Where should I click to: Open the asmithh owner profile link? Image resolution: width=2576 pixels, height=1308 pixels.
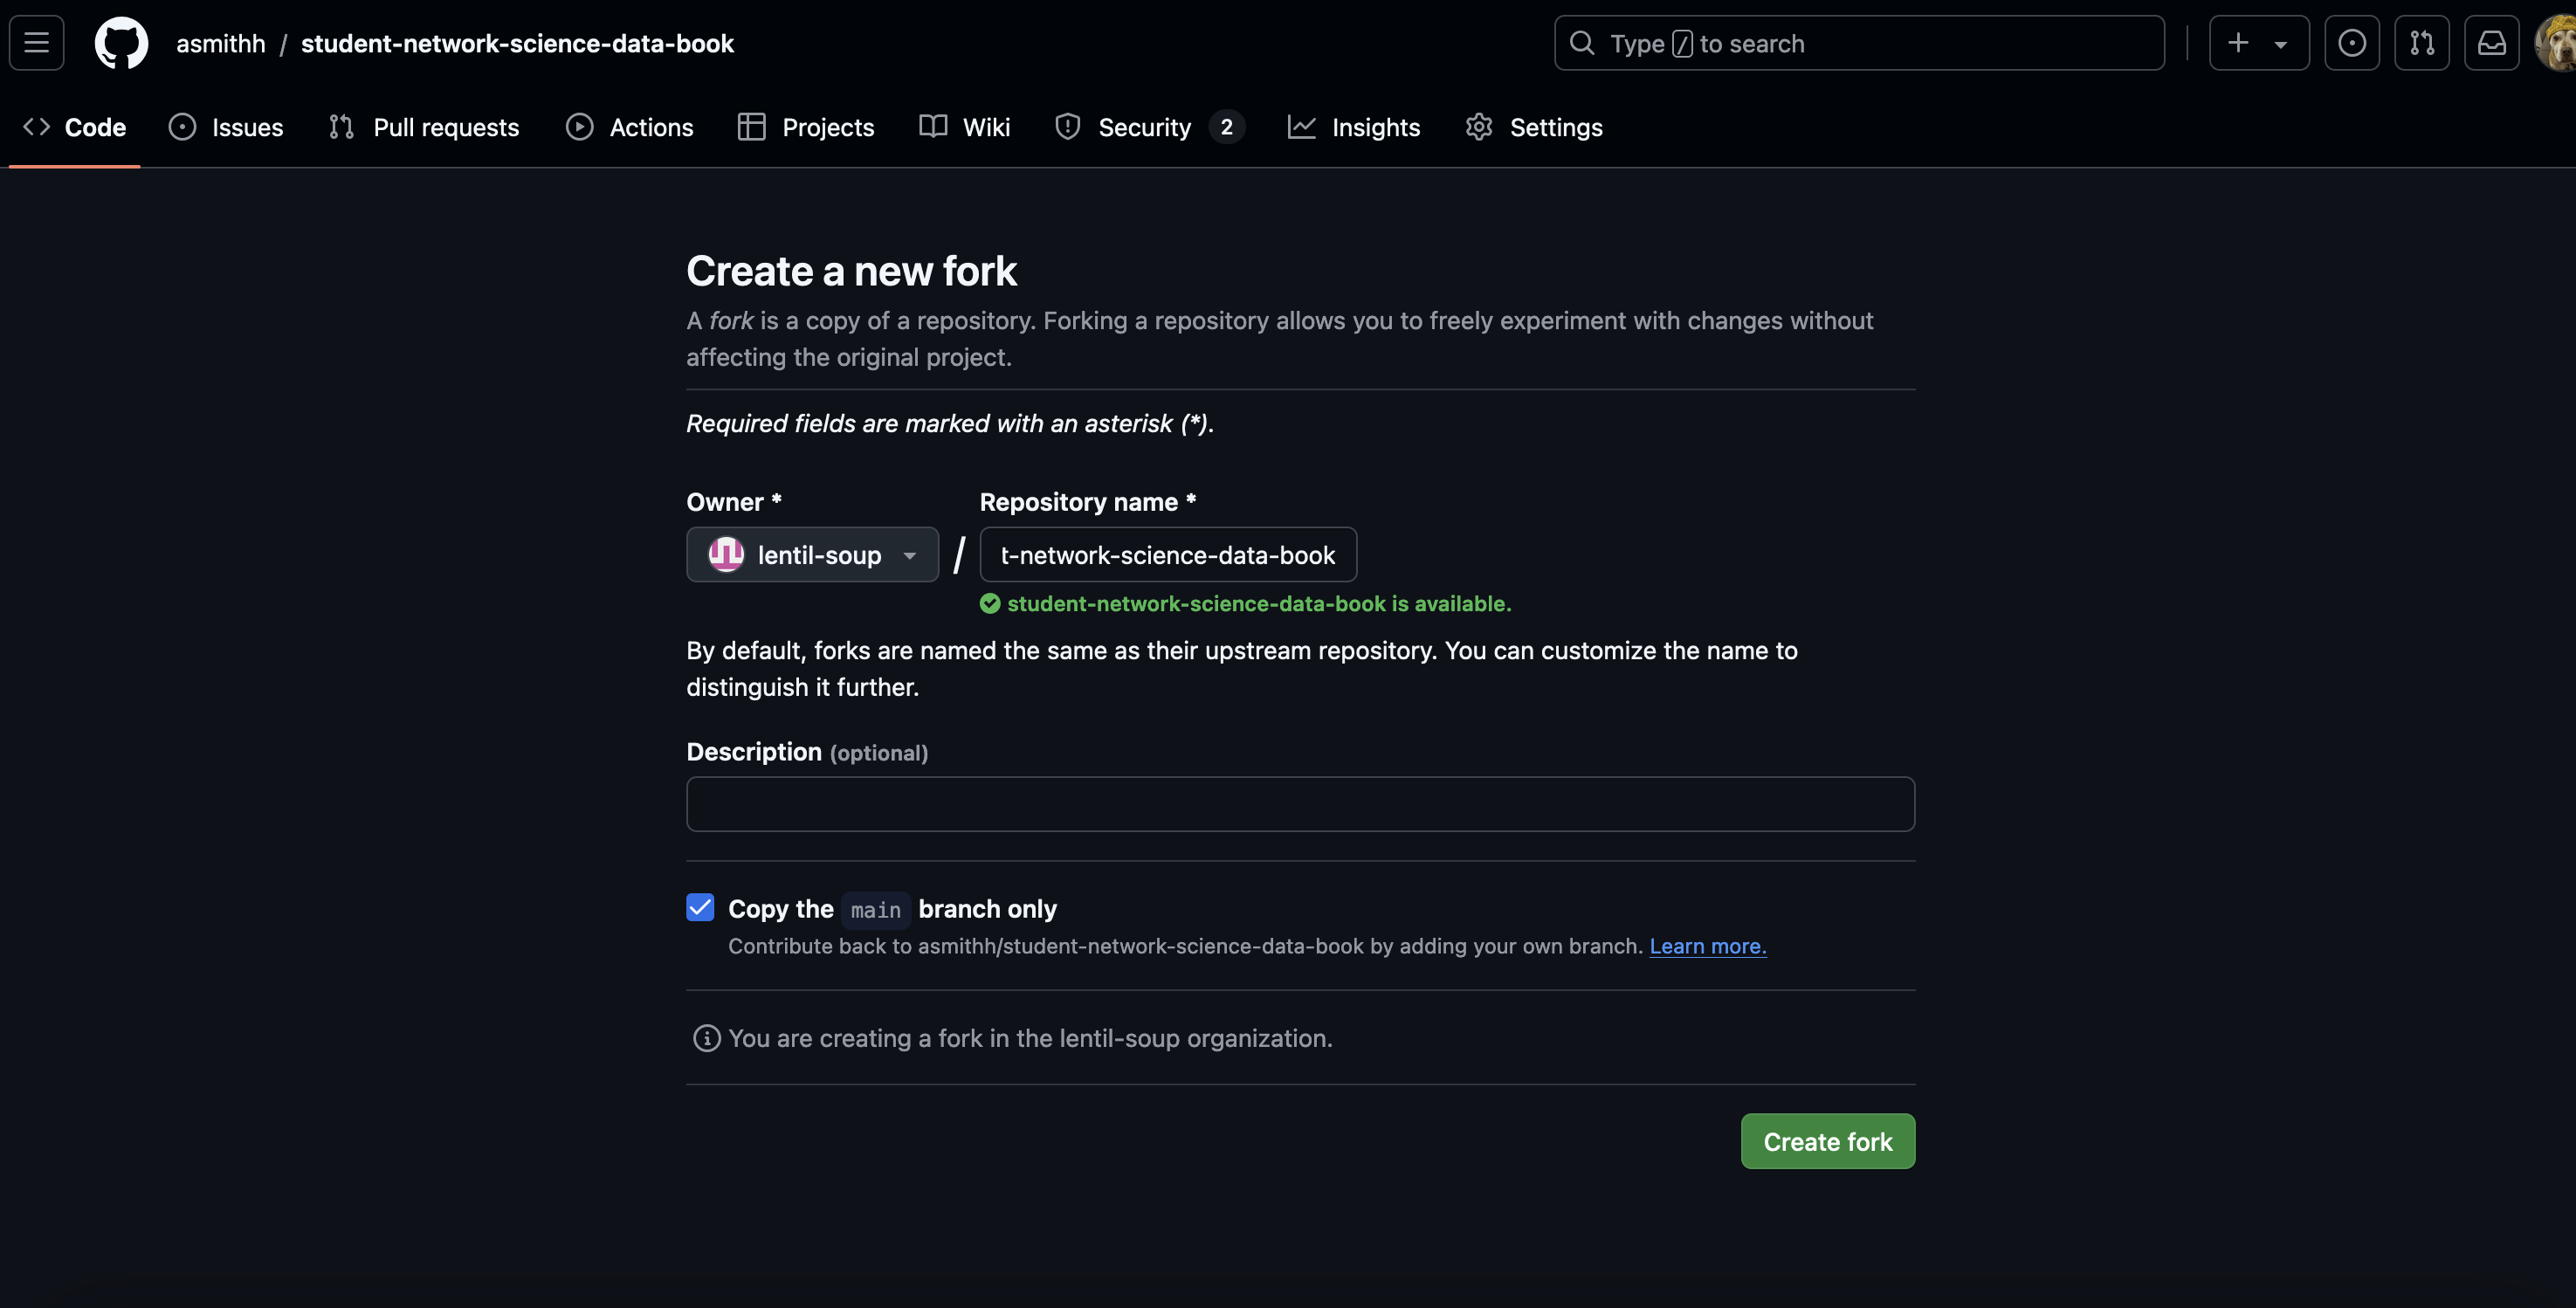221,44
